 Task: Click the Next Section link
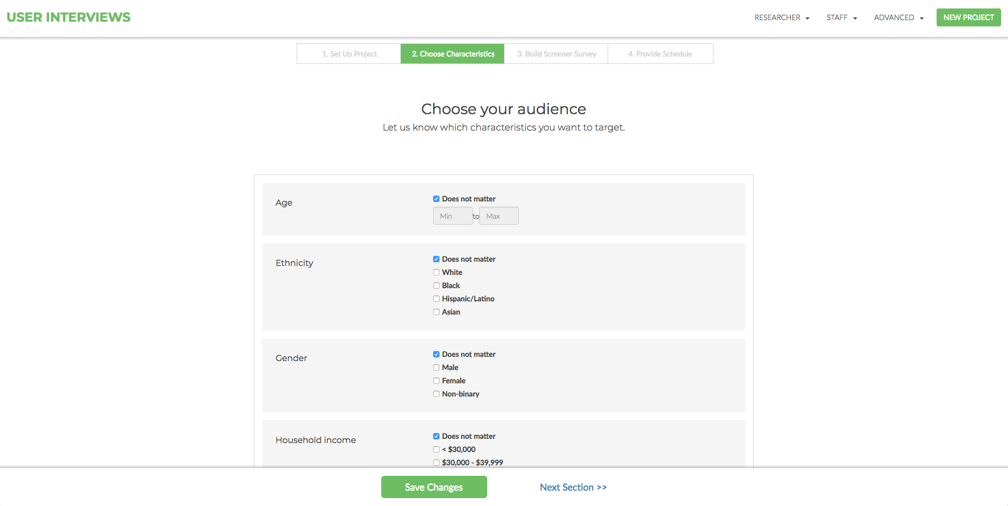(573, 487)
